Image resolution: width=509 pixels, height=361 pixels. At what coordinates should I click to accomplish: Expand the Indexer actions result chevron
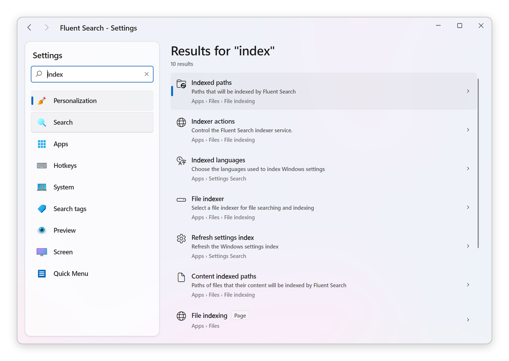click(x=468, y=130)
